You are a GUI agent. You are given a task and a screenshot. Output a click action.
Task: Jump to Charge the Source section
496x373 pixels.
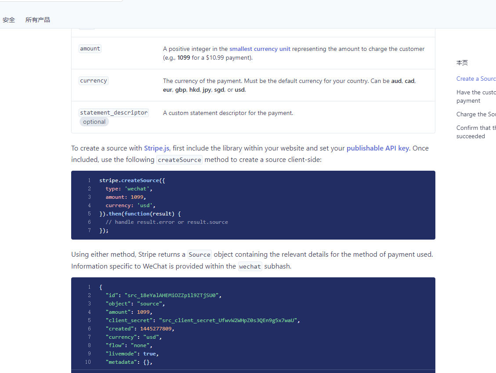pos(476,115)
